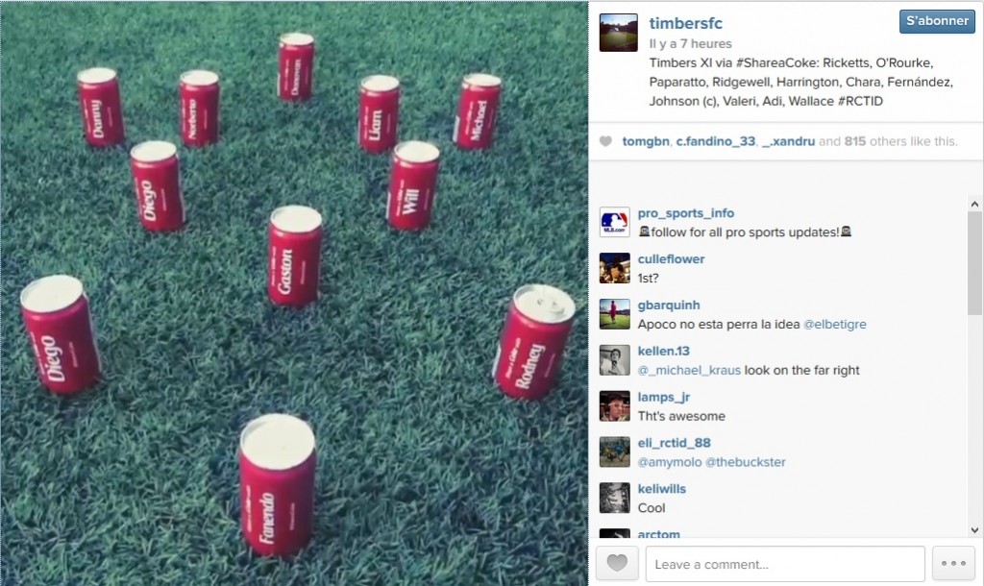Click the heart like button beside comment box
Image resolution: width=984 pixels, height=586 pixels.
click(617, 563)
